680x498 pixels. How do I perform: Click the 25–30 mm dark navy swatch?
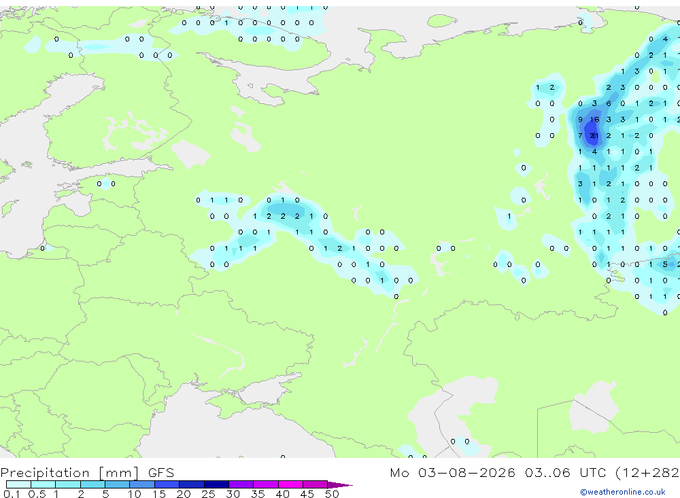point(216,484)
